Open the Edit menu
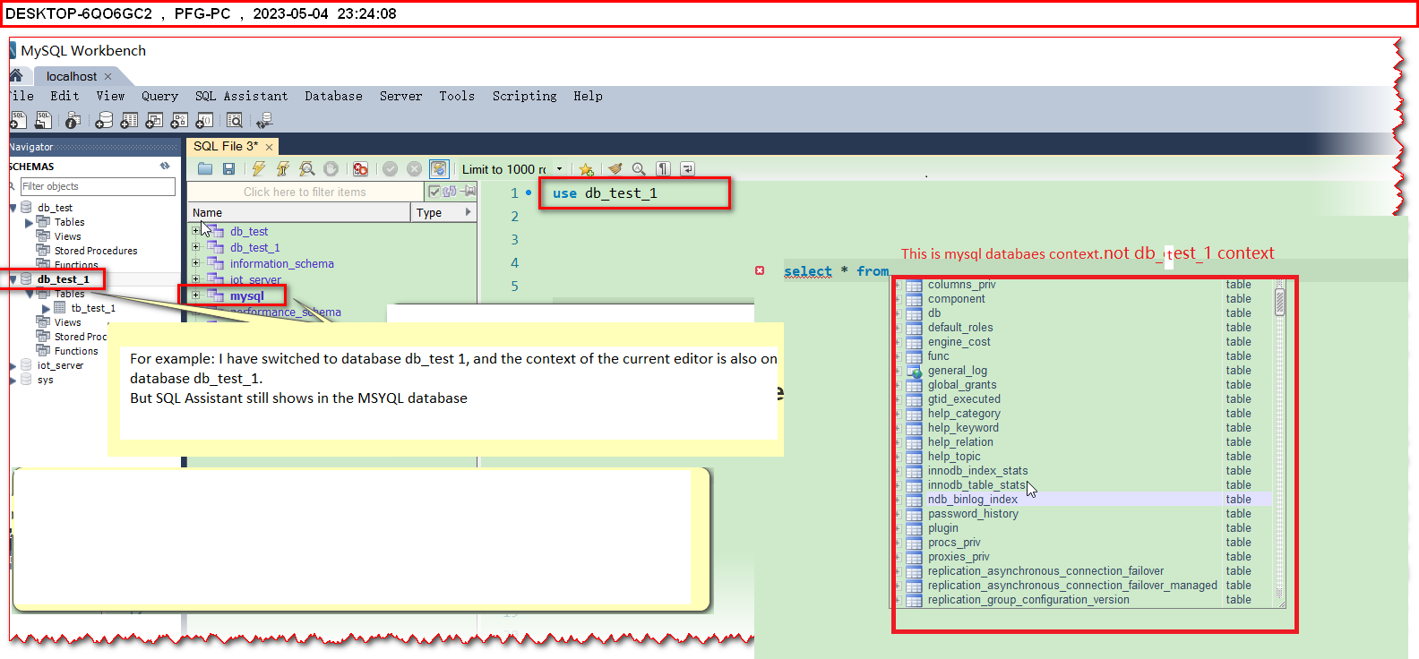This screenshot has height=659, width=1419. (64, 96)
